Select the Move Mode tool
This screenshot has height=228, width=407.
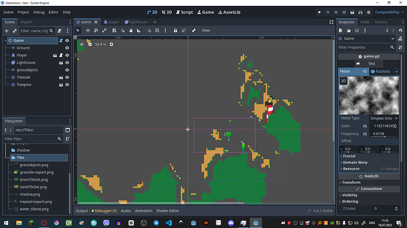point(88,31)
